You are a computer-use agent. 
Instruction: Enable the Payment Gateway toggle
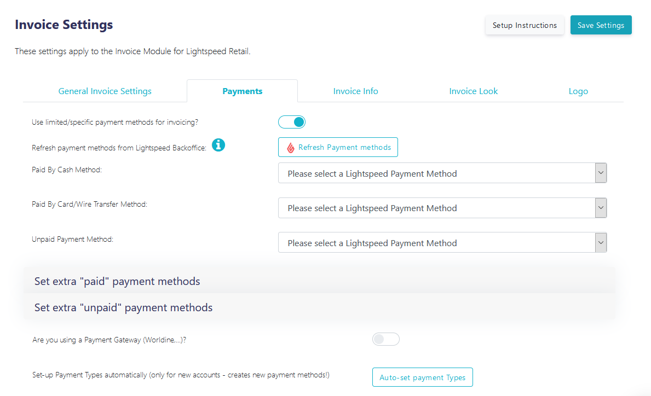click(x=385, y=339)
